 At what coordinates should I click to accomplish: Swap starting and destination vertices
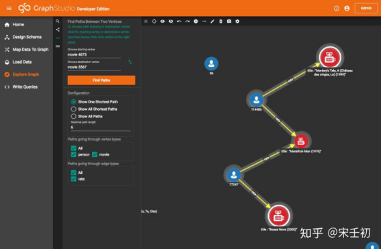pyautogui.click(x=130, y=62)
